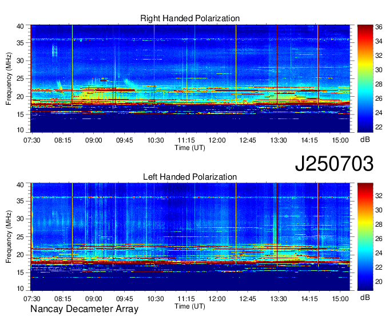The width and height of the screenshot is (389, 316).
Task: Click the 40 MHz tick on Left Handed frequency axis
Action: tap(20, 184)
